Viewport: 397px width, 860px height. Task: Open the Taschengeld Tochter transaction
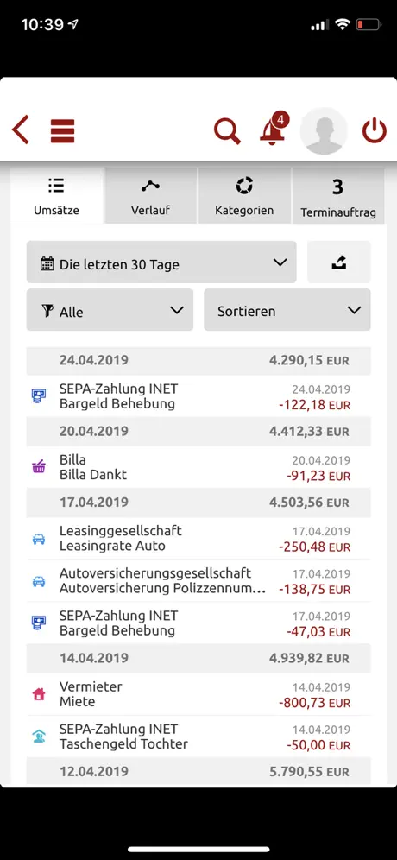(x=198, y=737)
